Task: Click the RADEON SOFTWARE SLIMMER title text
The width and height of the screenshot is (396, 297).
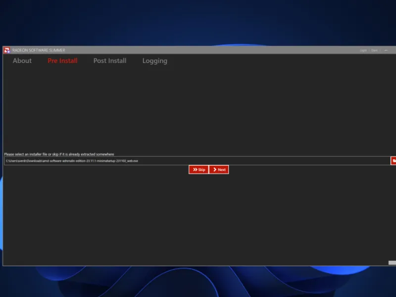Action: pos(39,50)
